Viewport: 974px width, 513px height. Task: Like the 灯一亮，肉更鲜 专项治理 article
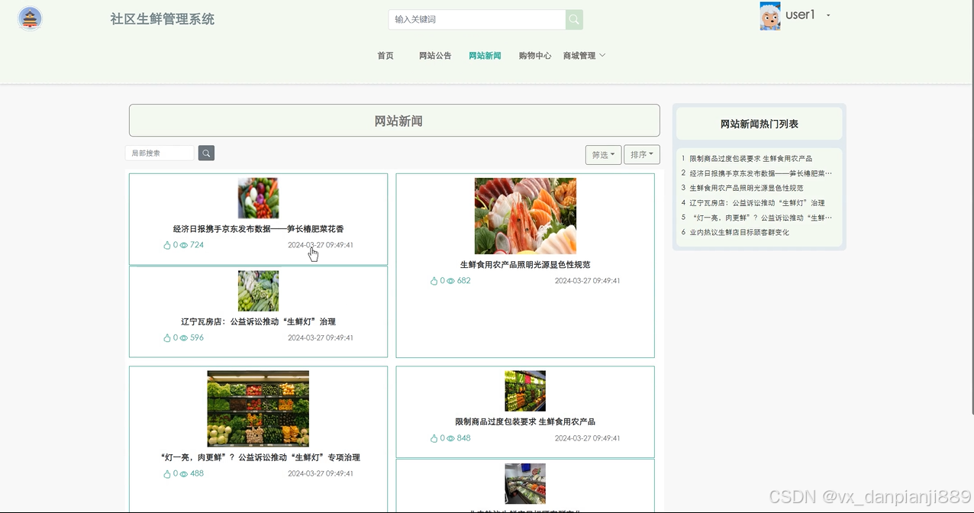click(167, 473)
